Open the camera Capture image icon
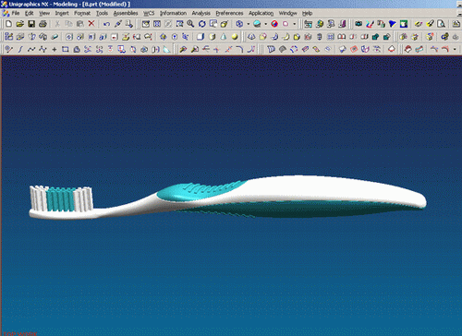Image resolution: width=462 pixels, height=336 pixels. pos(359,24)
